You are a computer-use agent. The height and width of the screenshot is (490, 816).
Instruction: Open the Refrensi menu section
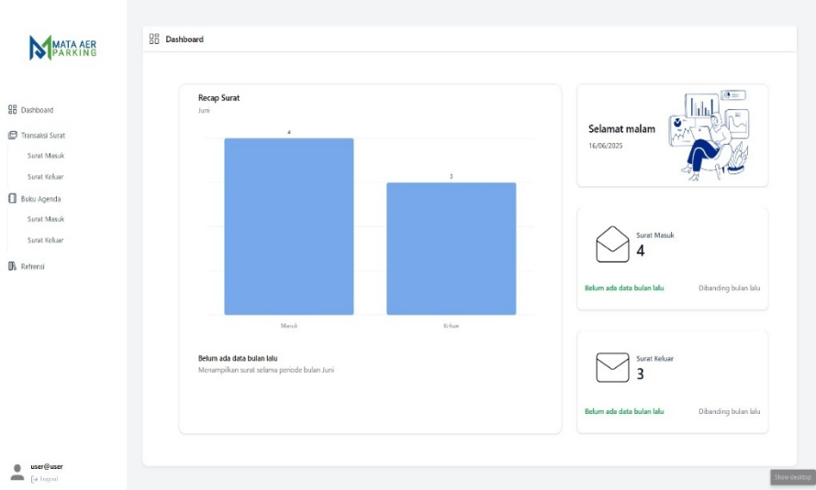pos(33,266)
